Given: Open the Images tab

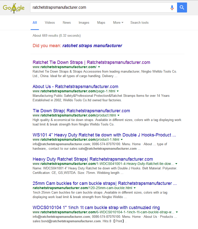Looking at the screenshot, I should (x=84, y=23).
